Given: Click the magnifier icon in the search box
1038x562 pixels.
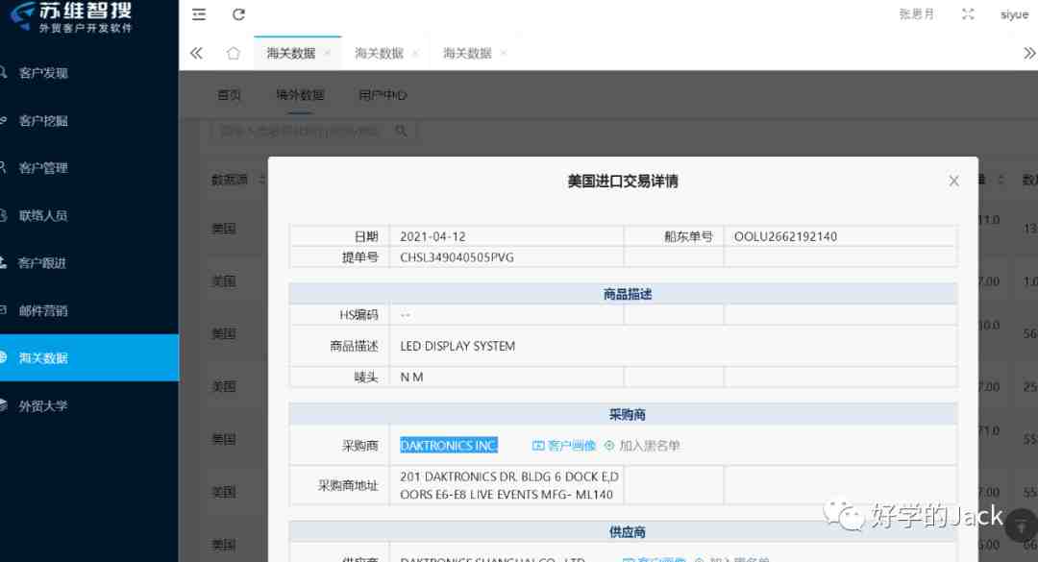Looking at the screenshot, I should pos(401,131).
